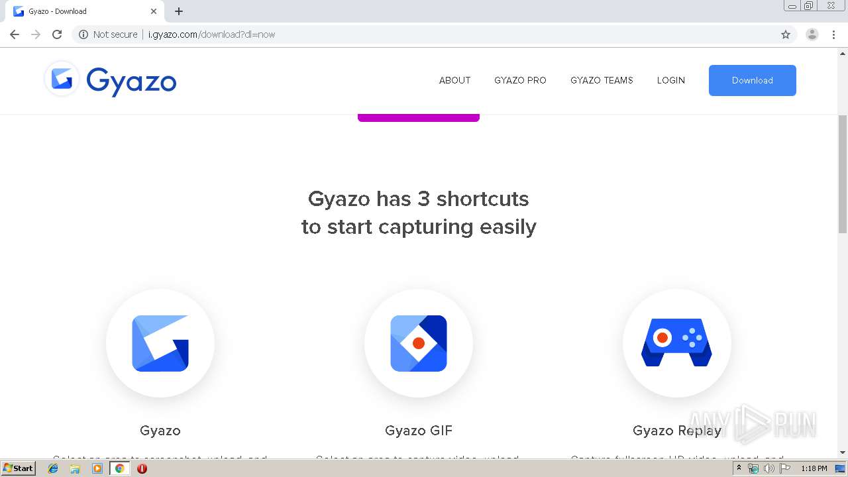Click the Not secure site info icon
Image resolution: width=848 pixels, height=477 pixels.
[83, 34]
